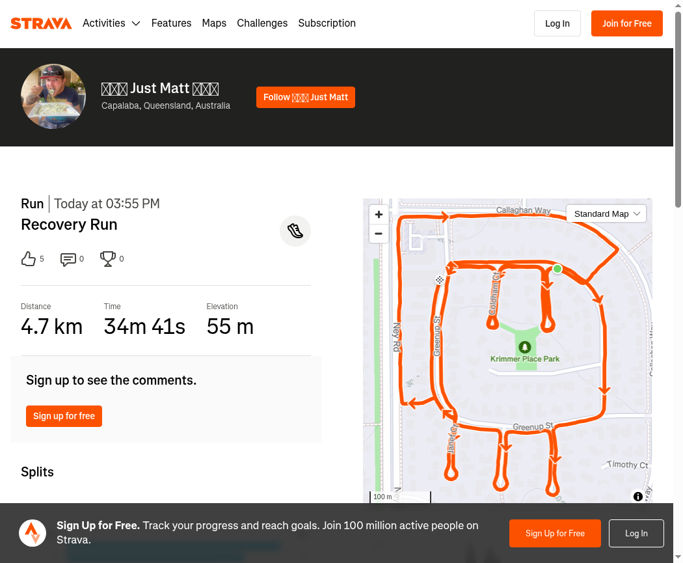Click the green start marker on map
Screen dimensions: 683x563
557,269
